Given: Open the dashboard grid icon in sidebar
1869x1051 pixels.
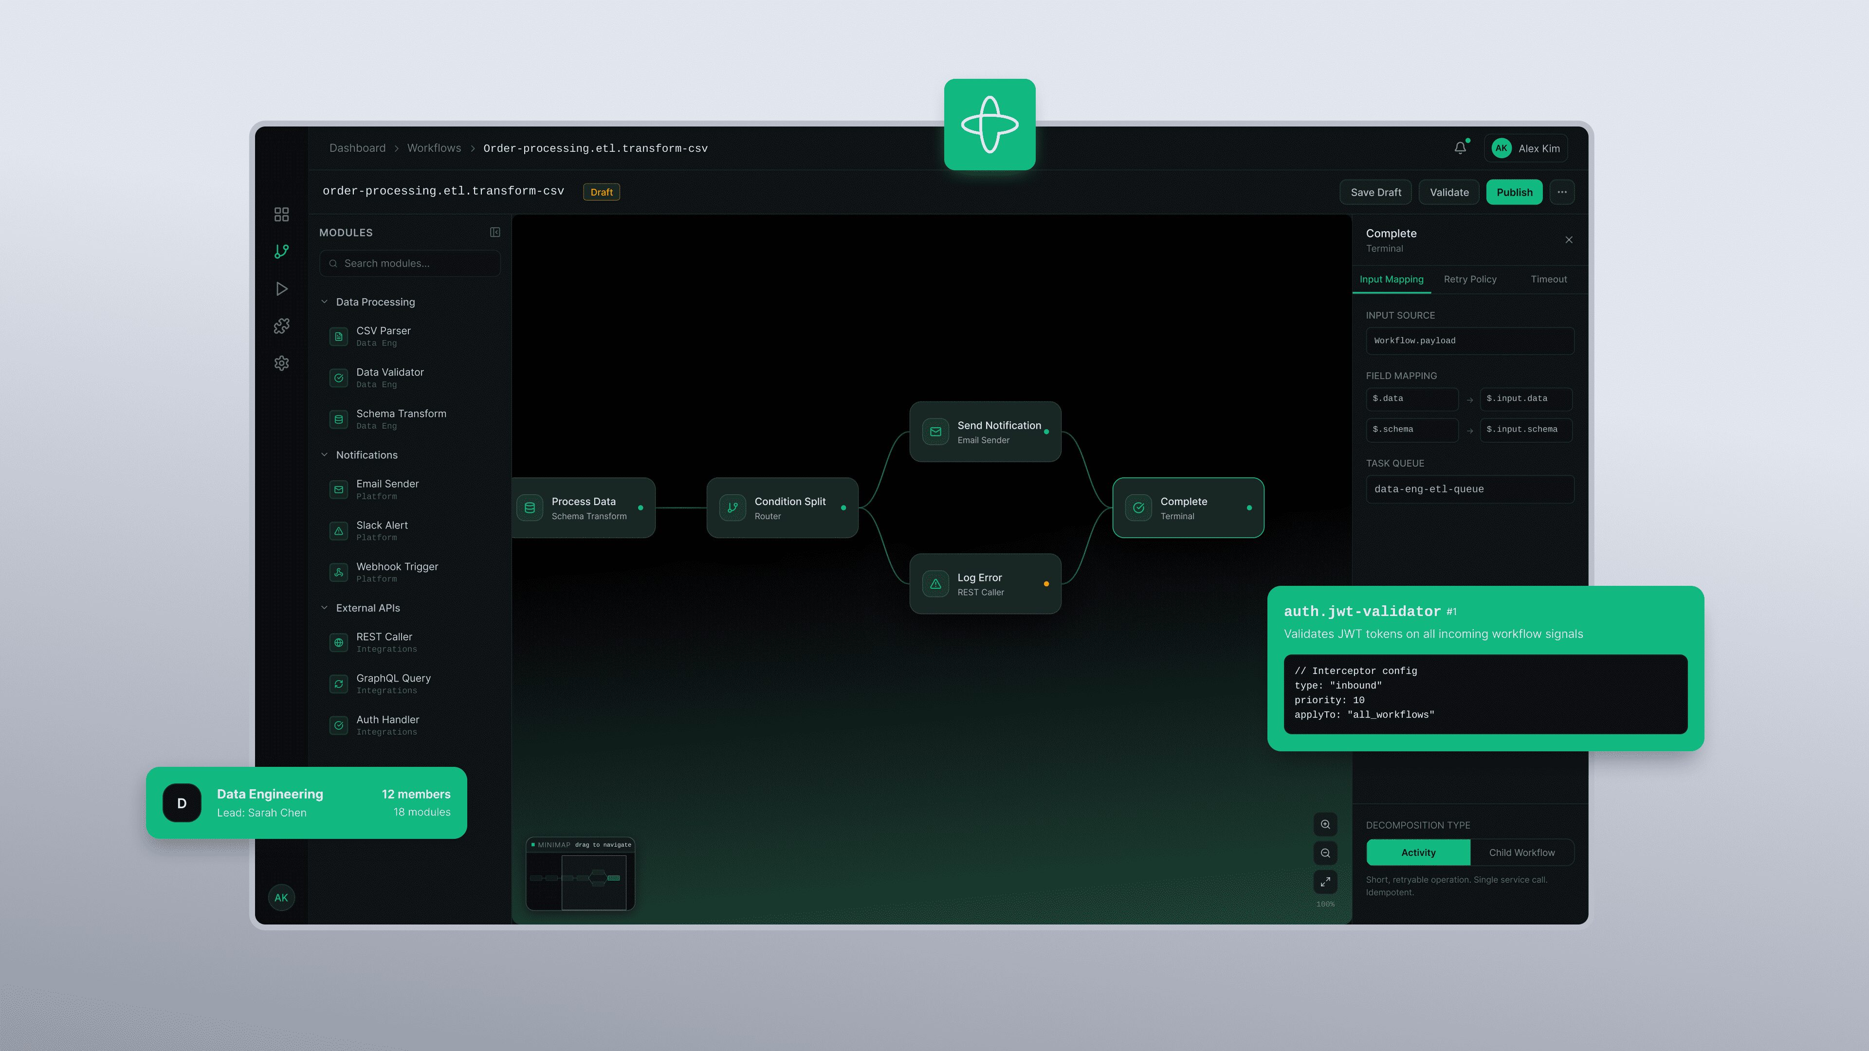Looking at the screenshot, I should pos(281,214).
